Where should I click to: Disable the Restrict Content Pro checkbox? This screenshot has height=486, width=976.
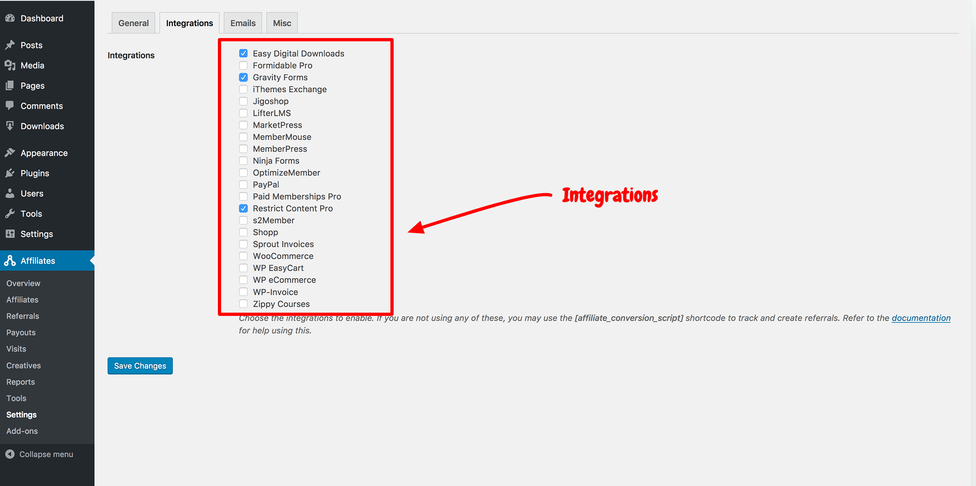tap(243, 209)
